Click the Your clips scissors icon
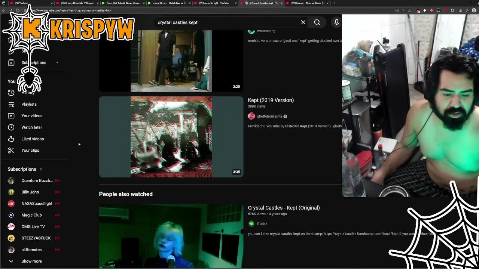The image size is (479, 269). 11,150
